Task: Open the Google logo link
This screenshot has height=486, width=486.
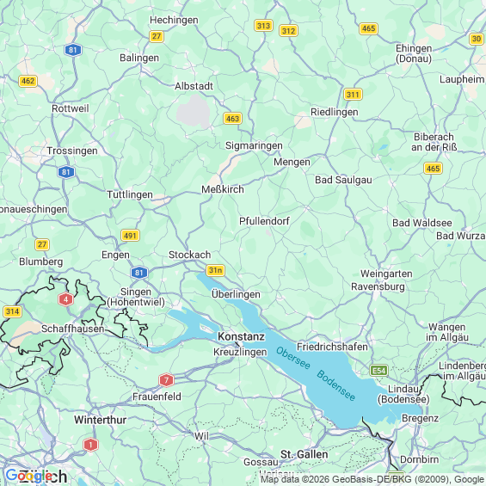Action: tap(29, 476)
